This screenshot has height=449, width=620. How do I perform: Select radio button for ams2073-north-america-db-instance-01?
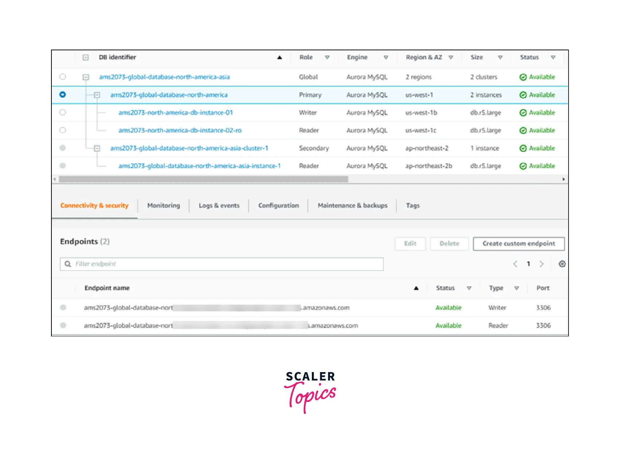tap(63, 112)
